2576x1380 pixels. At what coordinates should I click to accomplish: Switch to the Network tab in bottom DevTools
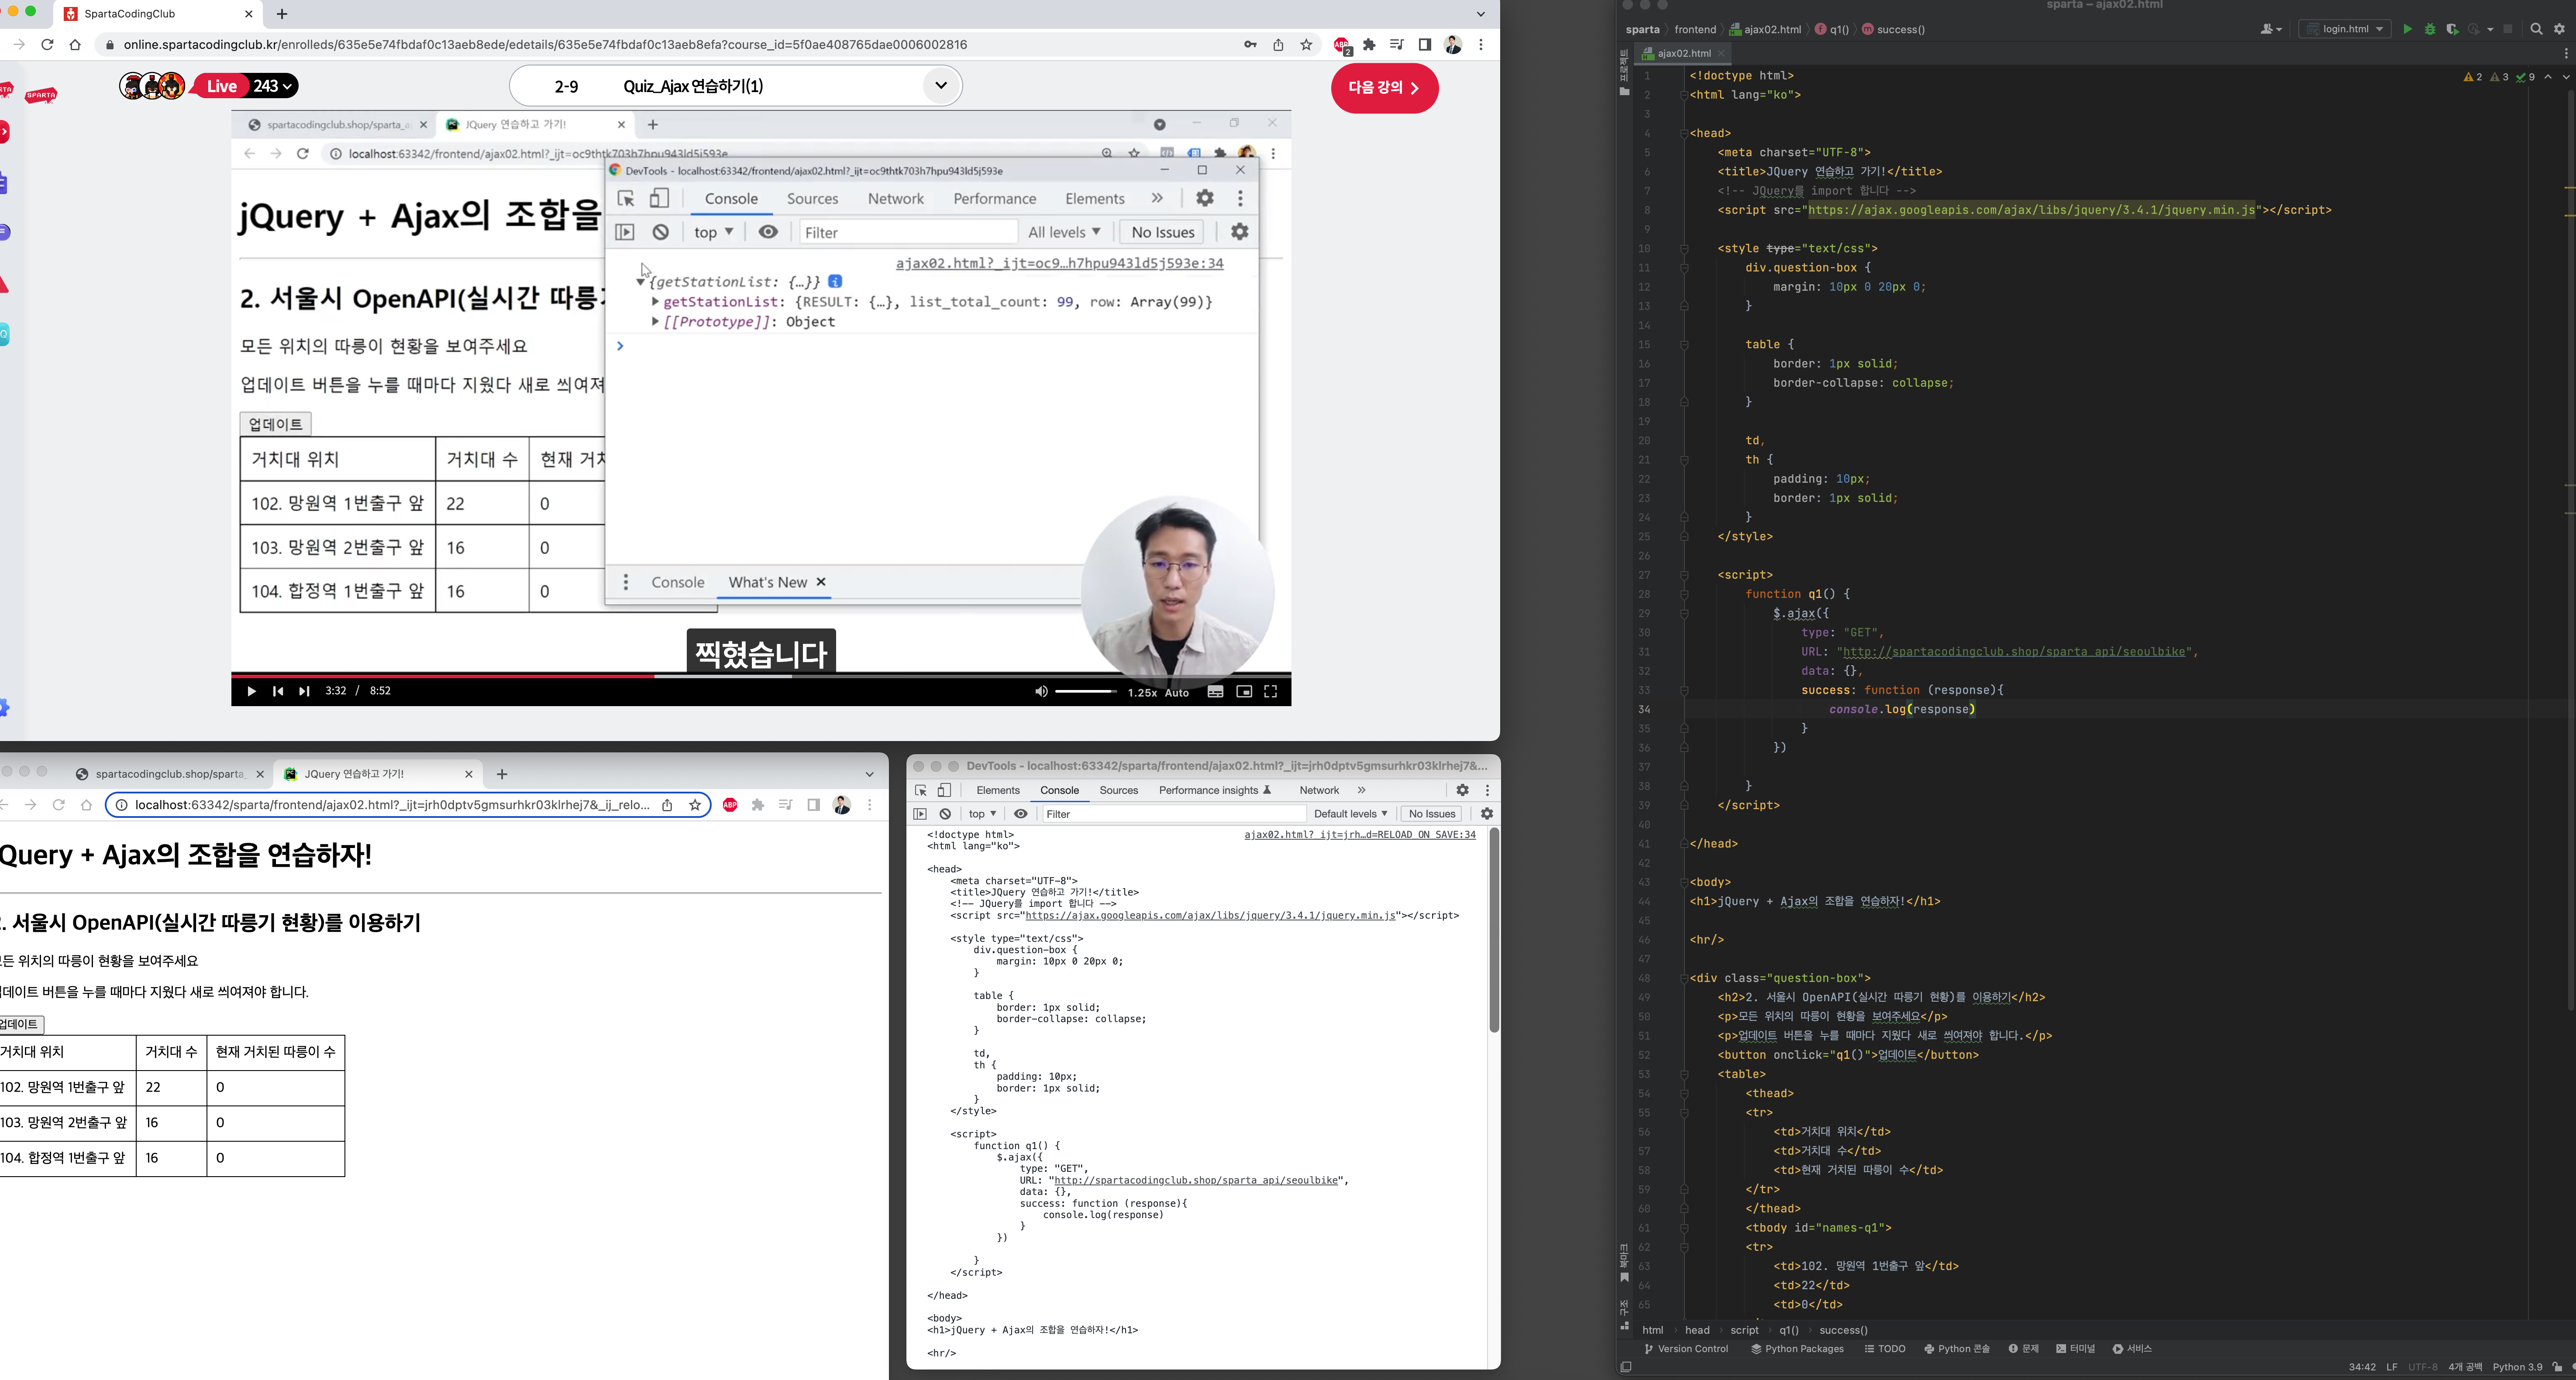tap(1319, 790)
